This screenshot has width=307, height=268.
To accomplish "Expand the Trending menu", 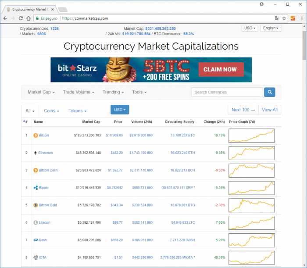I will pos(113,92).
